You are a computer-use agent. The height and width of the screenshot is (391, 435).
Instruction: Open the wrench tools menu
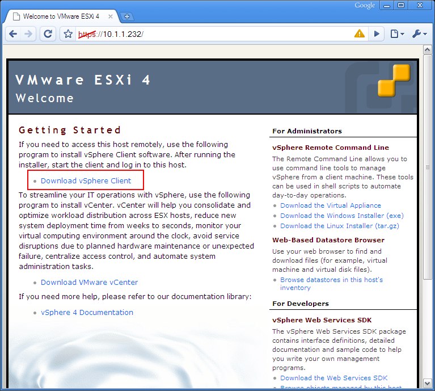click(x=419, y=34)
